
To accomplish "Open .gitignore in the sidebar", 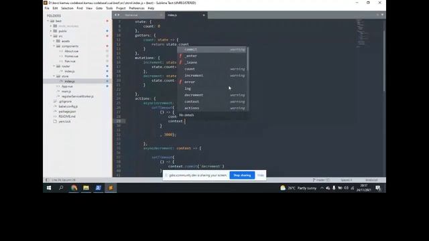I will [x=65, y=101].
